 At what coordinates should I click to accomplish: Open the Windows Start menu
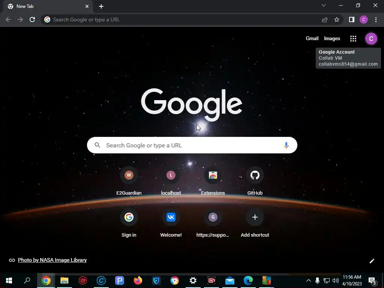(x=9, y=280)
